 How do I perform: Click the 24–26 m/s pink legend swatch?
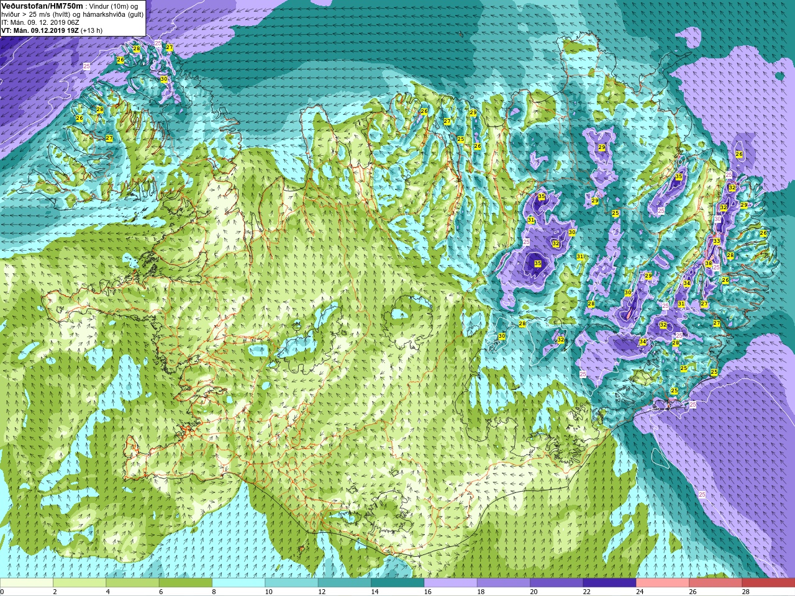click(662, 583)
